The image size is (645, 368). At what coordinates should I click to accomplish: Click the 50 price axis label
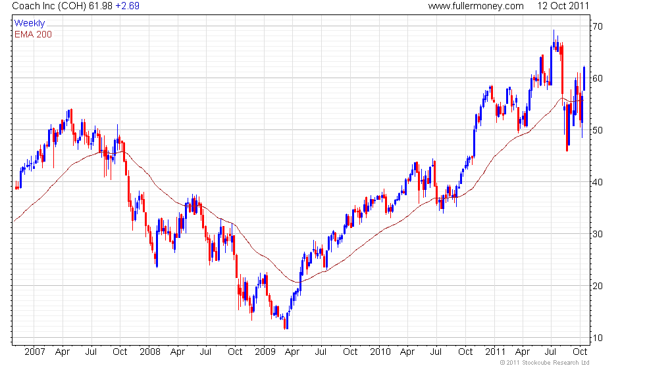tap(598, 130)
